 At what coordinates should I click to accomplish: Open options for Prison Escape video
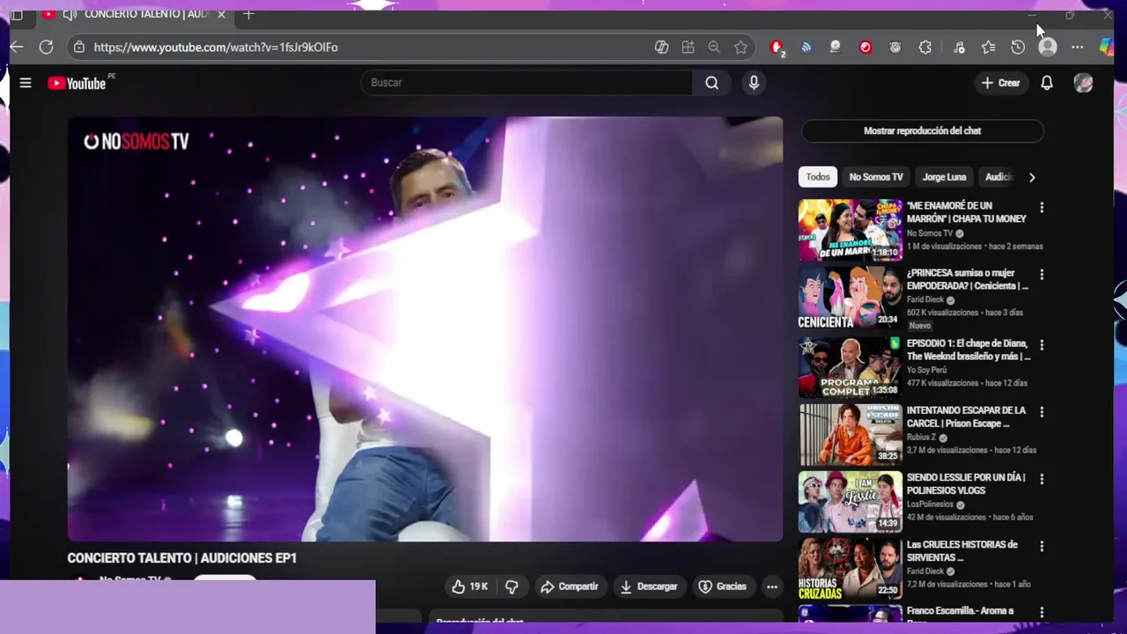coord(1042,412)
